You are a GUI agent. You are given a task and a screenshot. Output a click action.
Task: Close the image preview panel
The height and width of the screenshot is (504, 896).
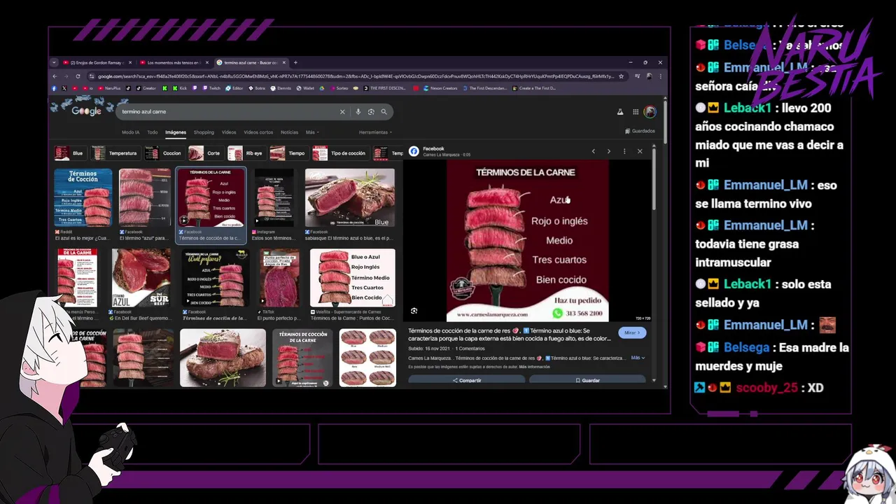[639, 151]
